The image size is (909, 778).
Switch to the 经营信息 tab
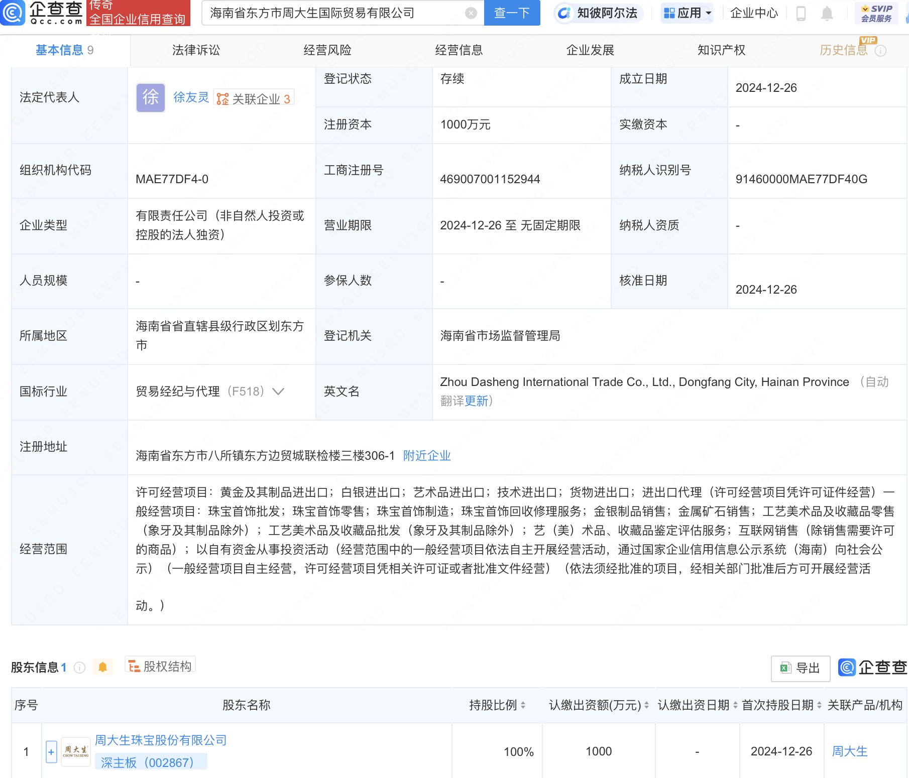459,50
